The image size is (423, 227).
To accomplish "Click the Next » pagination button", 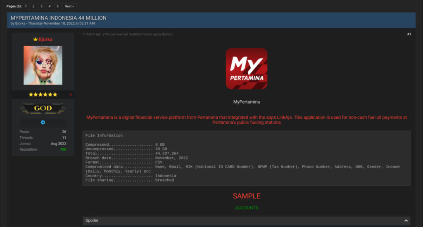I will [69, 6].
